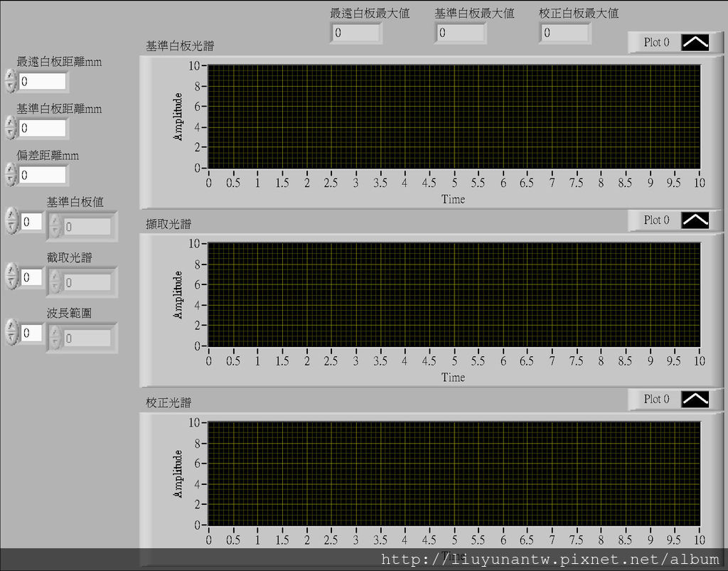Image resolution: width=728 pixels, height=571 pixels.
Task: Click the stepper arrows for 偏差距離mm
Action: (x=10, y=174)
